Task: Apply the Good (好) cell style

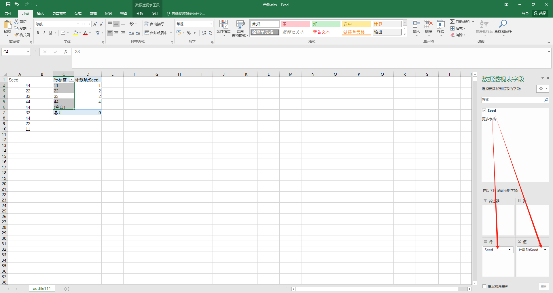Action: point(326,24)
